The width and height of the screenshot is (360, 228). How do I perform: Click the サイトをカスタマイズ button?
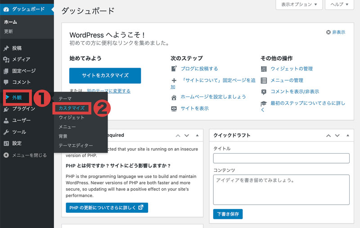click(105, 76)
